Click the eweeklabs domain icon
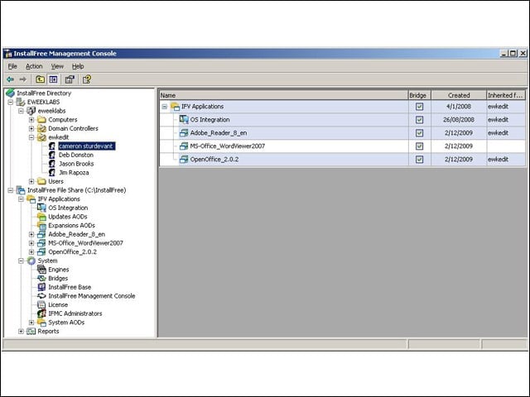530x397 pixels. [31, 111]
